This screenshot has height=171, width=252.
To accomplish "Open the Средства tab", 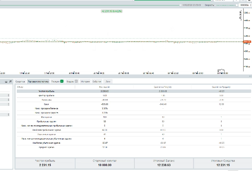I will (20, 81).
